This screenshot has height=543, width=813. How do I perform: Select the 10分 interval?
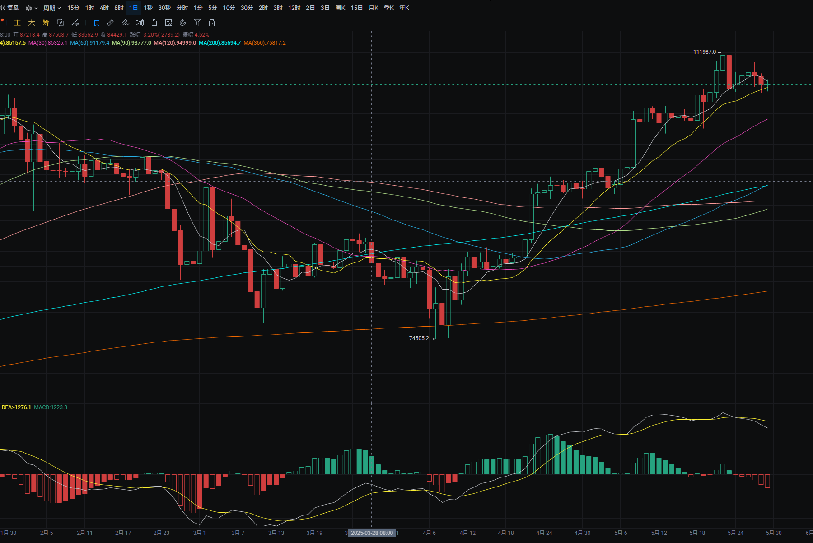coord(229,8)
